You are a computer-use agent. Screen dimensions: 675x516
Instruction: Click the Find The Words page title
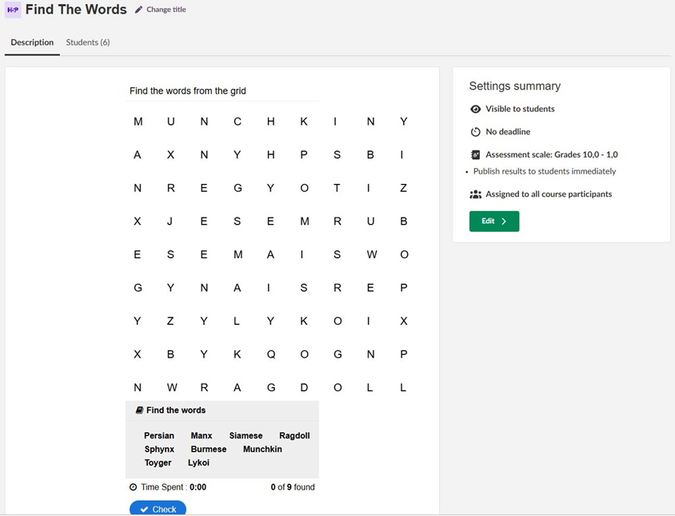pyautogui.click(x=76, y=10)
